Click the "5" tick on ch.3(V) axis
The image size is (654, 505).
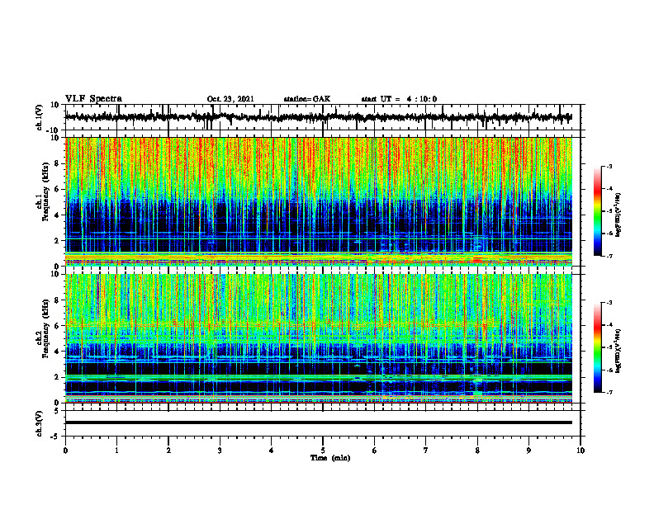point(57,411)
